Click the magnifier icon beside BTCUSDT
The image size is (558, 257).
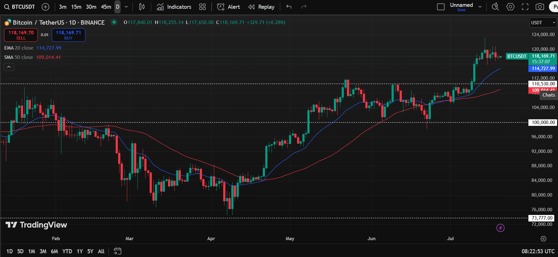click(x=7, y=7)
